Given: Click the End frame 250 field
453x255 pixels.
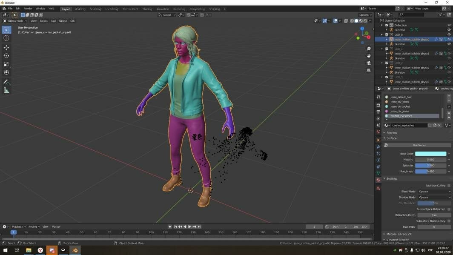Looking at the screenshot, I should [x=360, y=227].
